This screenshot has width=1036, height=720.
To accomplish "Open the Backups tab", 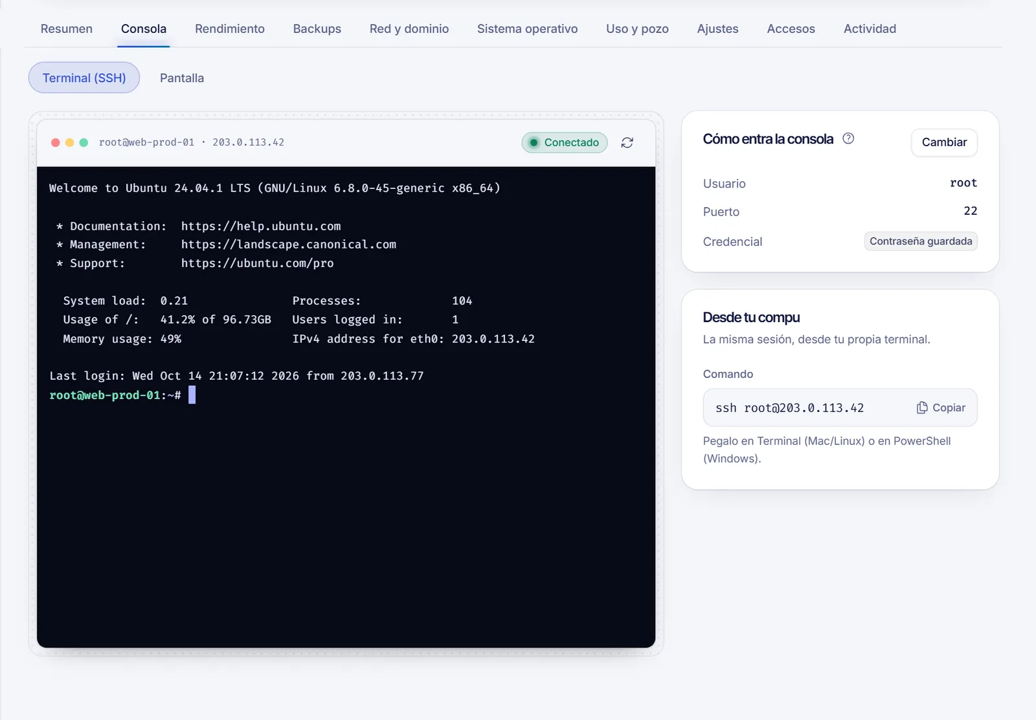I will click(317, 28).
